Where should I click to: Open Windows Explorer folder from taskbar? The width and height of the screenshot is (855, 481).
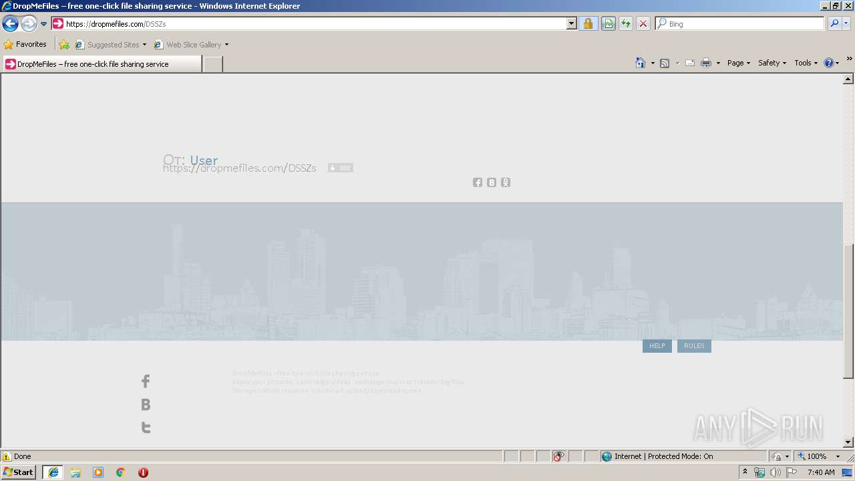pos(75,472)
